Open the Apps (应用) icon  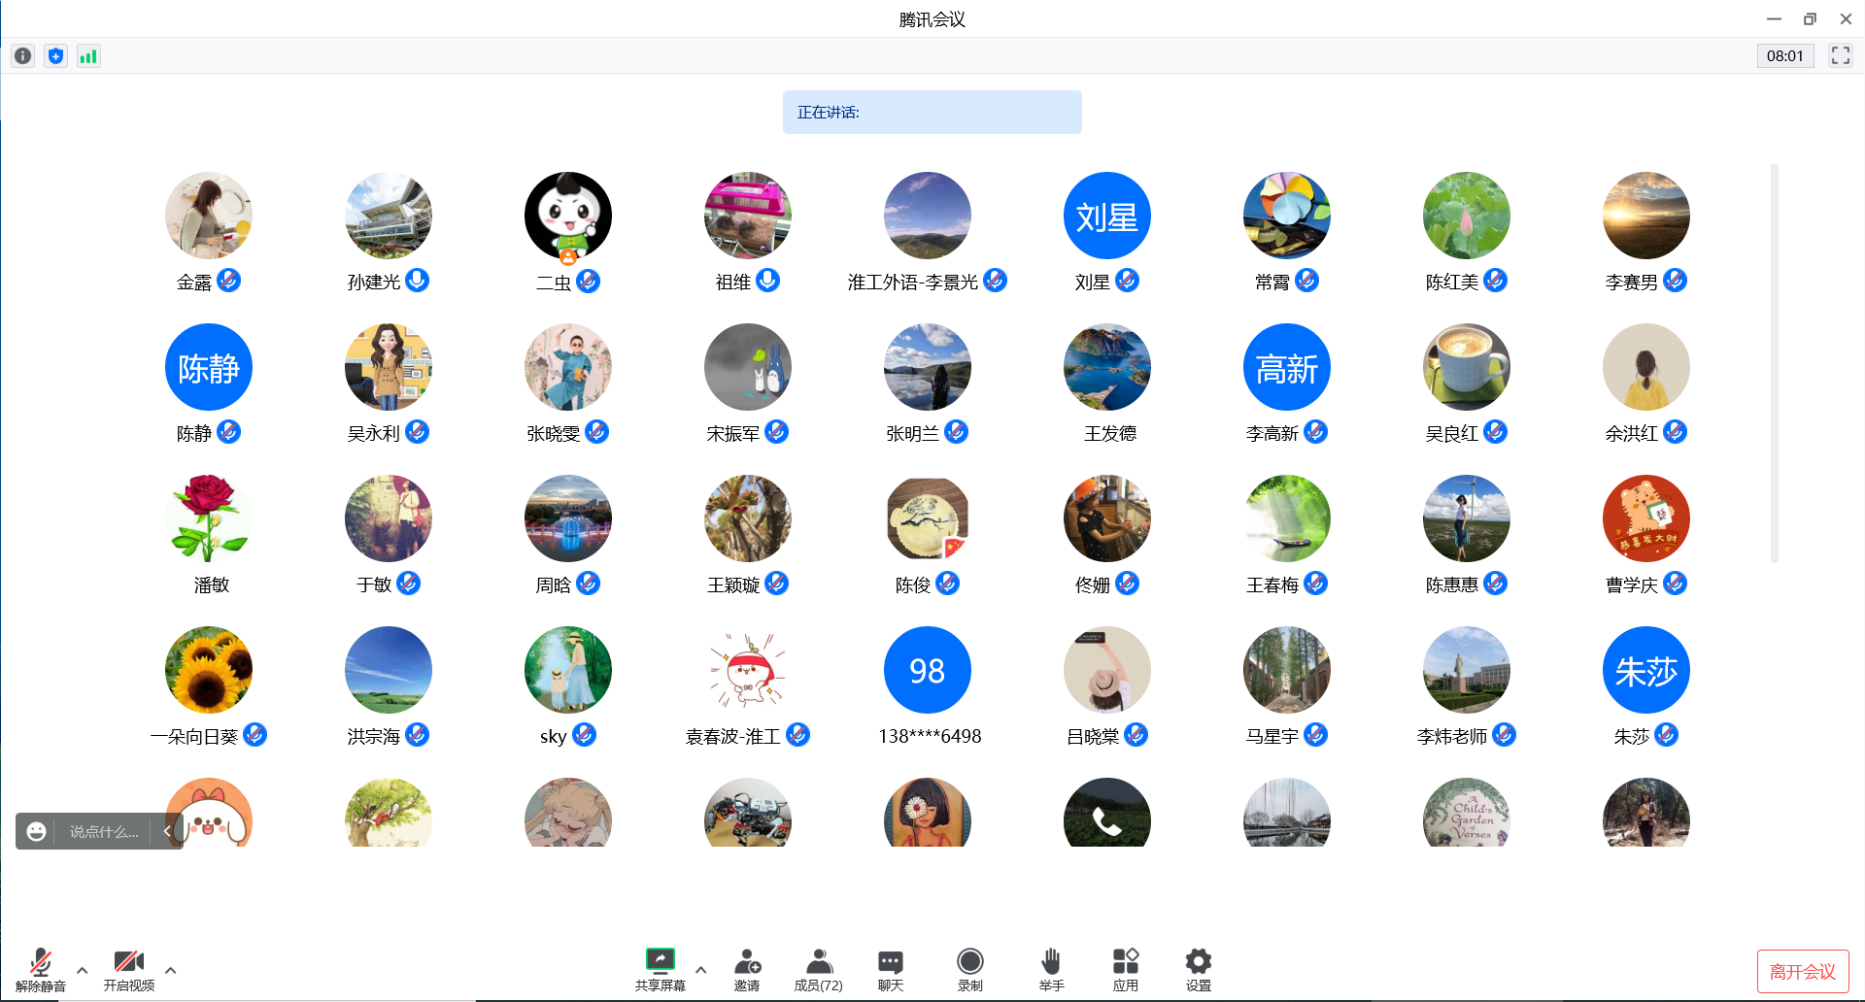pyautogui.click(x=1125, y=968)
